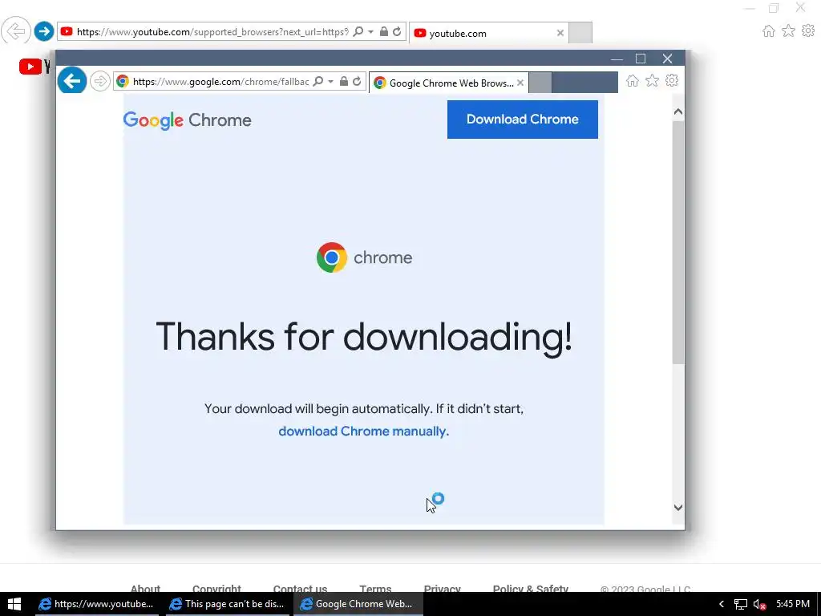
Task: Open new tab in background YouTube window
Action: pyautogui.click(x=580, y=33)
